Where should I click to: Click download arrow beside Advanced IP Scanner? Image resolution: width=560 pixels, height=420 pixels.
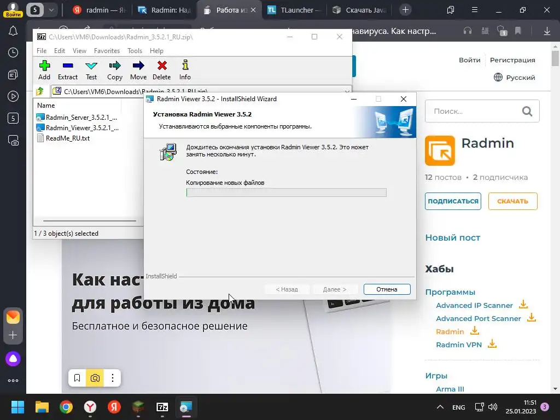coord(523,305)
